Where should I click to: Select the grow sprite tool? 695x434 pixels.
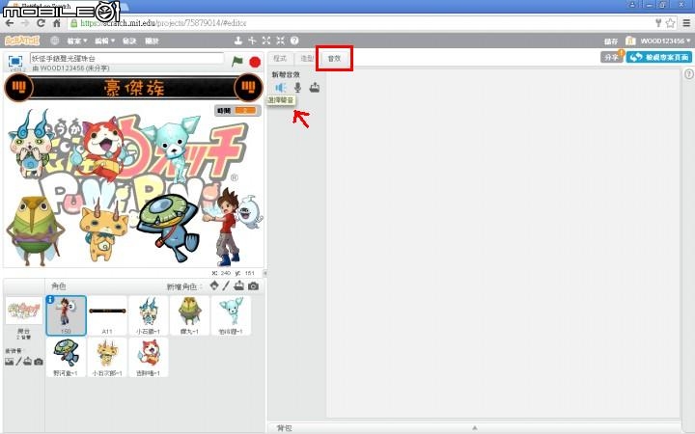pyautogui.click(x=266, y=41)
